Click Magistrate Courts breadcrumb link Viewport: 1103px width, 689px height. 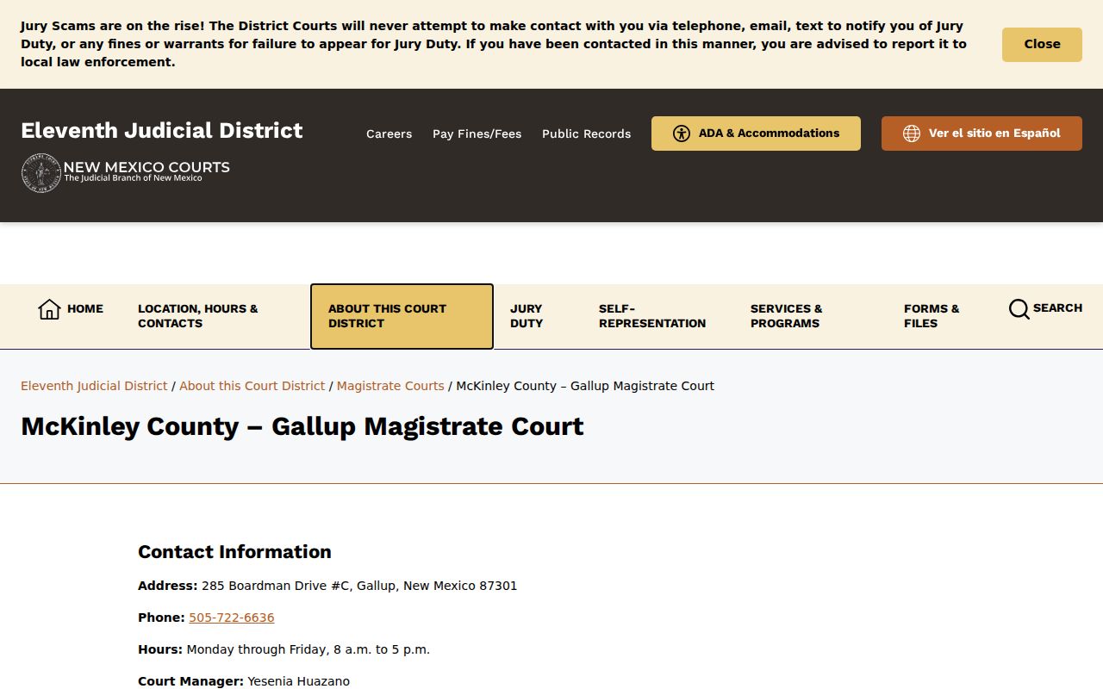click(390, 386)
